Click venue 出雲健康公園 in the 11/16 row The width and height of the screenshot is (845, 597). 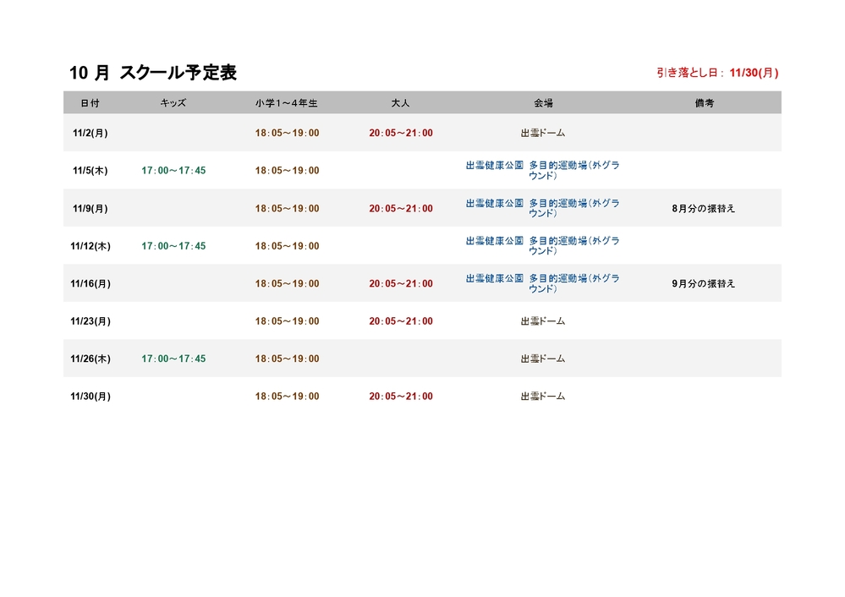coord(543,283)
